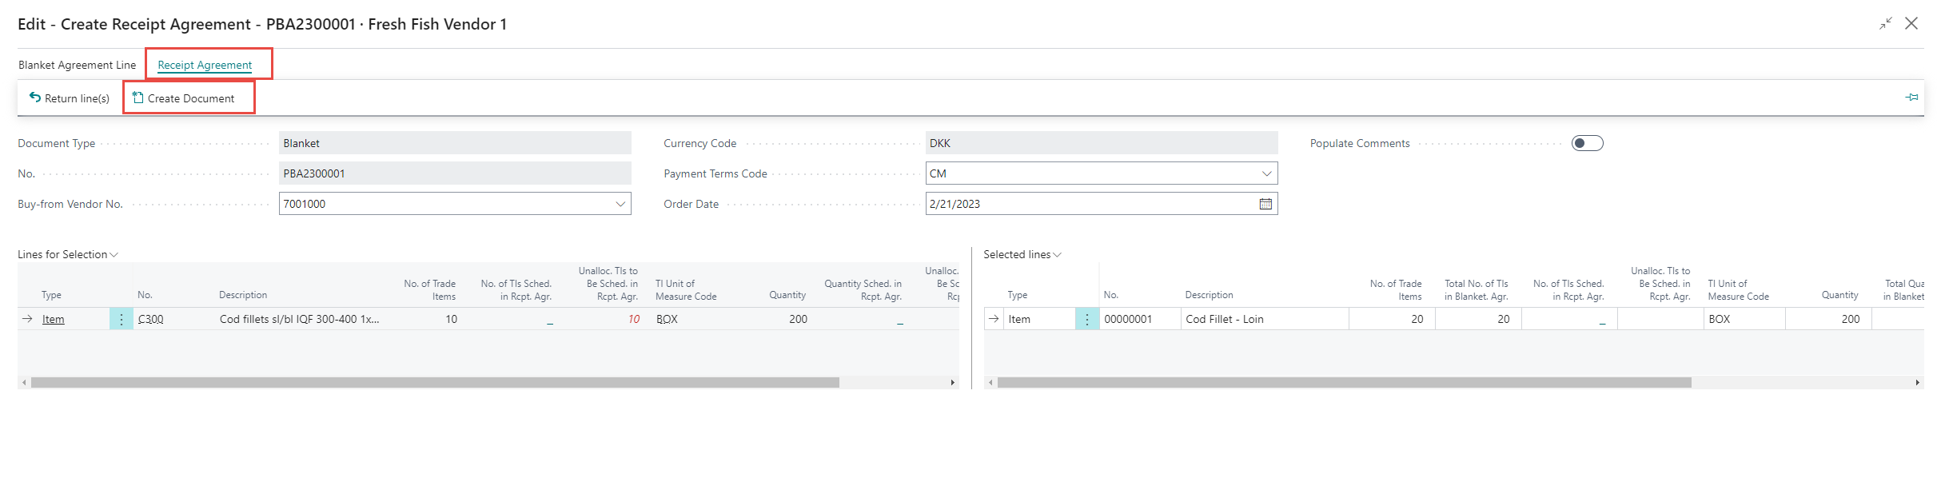This screenshot has width=1937, height=490.
Task: Click the Return line(s) arrow icon
Action: pos(35,98)
